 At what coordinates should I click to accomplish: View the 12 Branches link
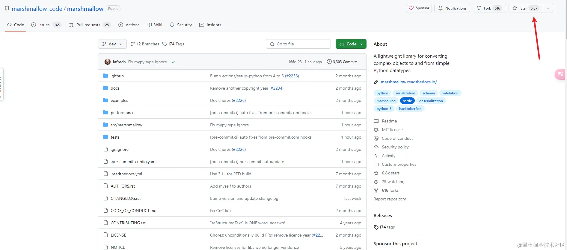(145, 44)
